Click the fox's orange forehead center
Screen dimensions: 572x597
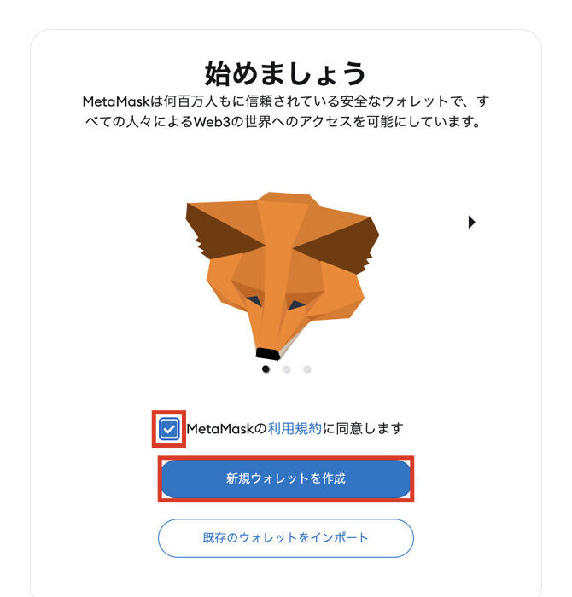click(282, 224)
